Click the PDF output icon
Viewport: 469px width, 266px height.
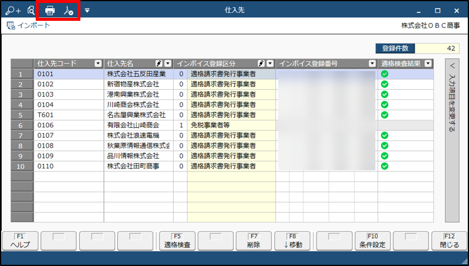[68, 11]
